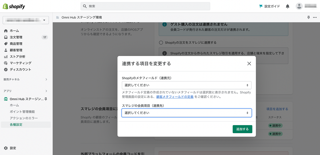The image size is (320, 155).
Task: Open ストア分析
Action: tap(18, 56)
